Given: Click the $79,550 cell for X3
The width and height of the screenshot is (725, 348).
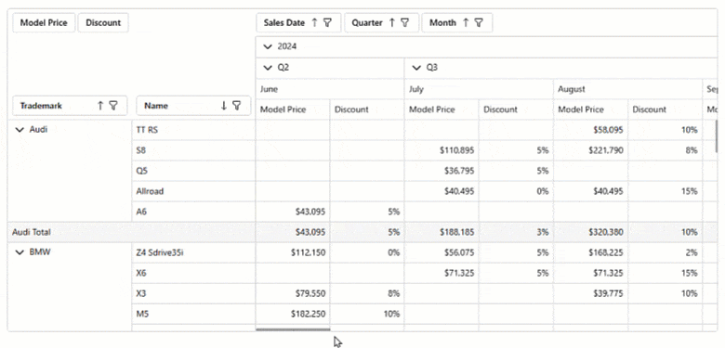Looking at the screenshot, I should tap(293, 293).
